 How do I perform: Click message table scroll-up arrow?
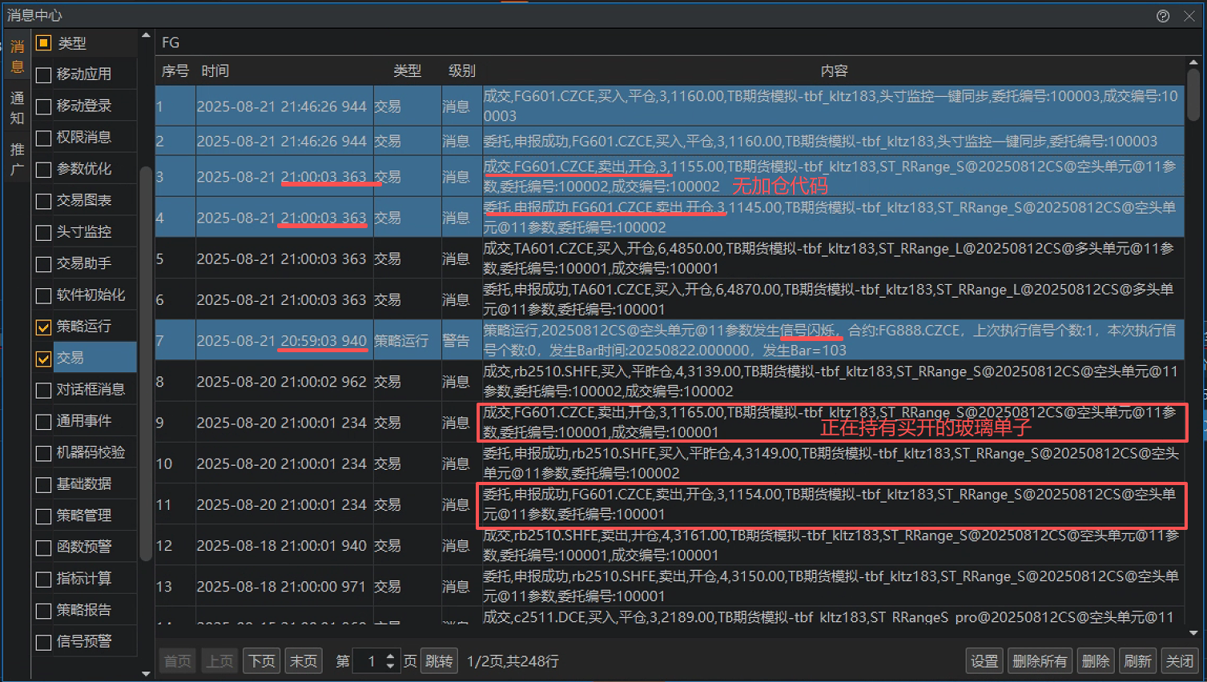click(x=1193, y=62)
